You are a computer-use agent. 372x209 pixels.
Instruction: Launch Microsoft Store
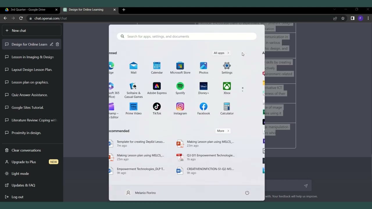(x=180, y=68)
